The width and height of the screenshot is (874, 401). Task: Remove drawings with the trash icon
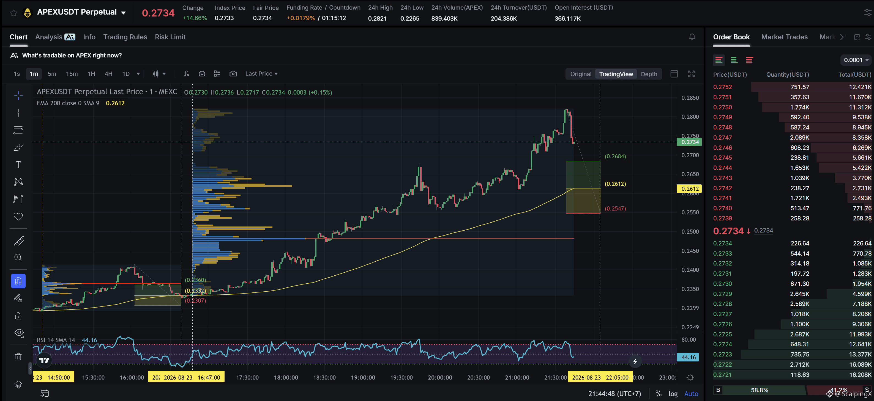point(18,356)
